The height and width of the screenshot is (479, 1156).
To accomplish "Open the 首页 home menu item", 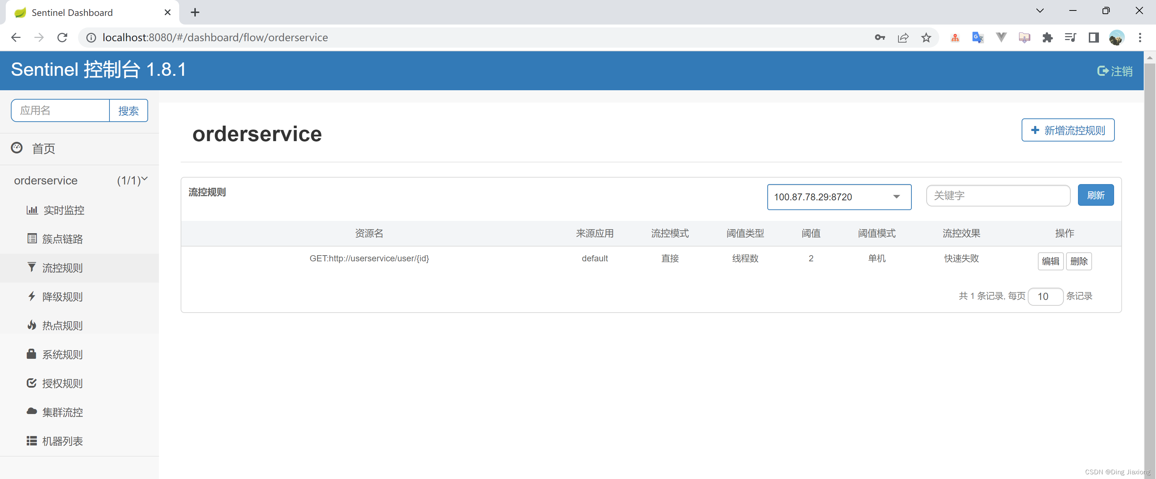I will pyautogui.click(x=43, y=148).
